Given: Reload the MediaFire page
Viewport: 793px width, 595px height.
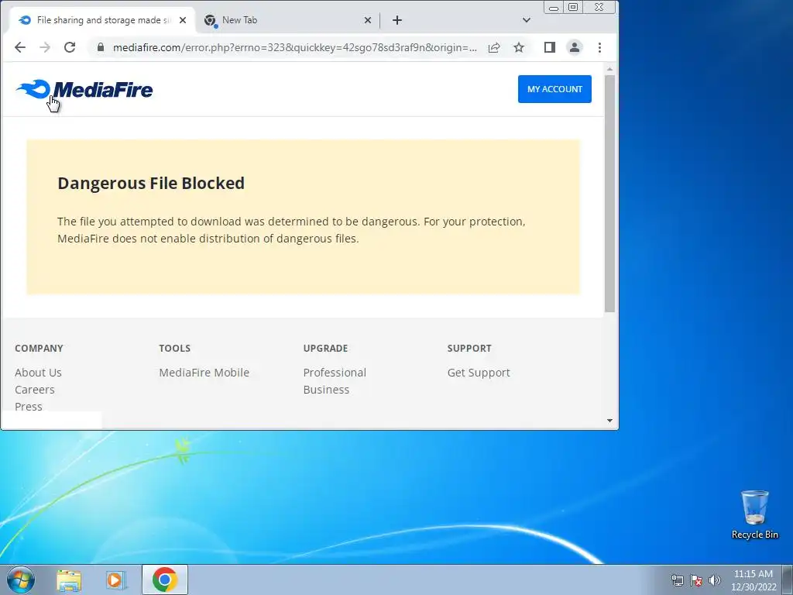Looking at the screenshot, I should [x=70, y=47].
